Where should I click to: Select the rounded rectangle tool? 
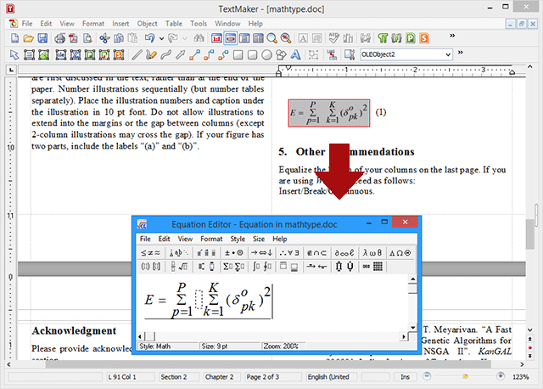pyautogui.click(x=253, y=54)
